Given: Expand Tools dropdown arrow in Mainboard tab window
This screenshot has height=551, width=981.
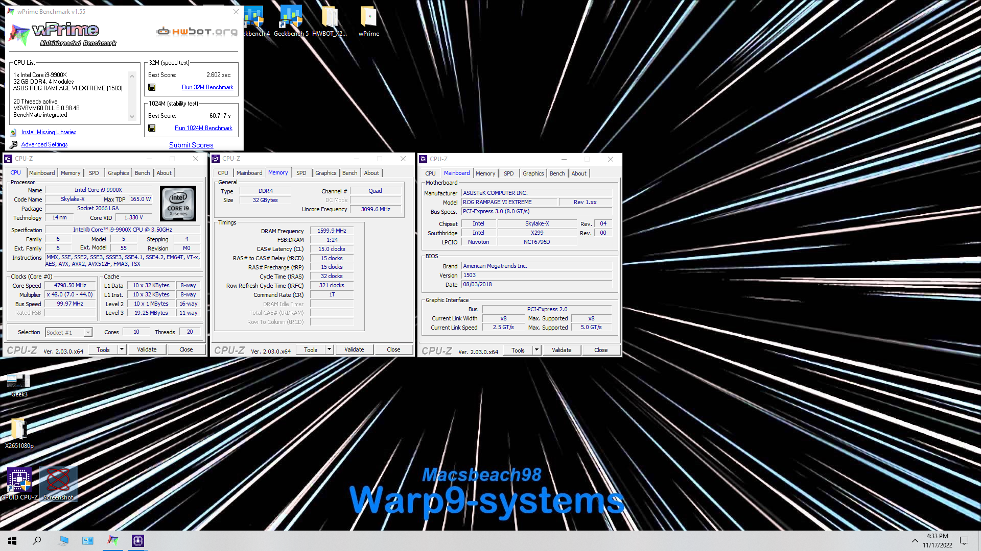Looking at the screenshot, I should pos(536,350).
